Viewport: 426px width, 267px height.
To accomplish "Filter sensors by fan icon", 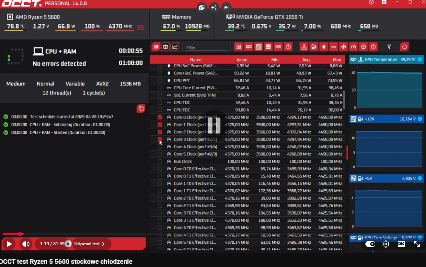I will click(x=343, y=47).
